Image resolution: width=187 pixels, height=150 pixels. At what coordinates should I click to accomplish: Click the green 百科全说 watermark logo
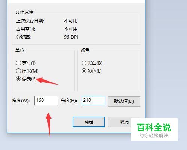click(x=154, y=127)
